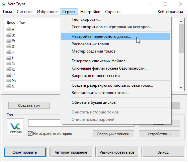
Task: Select the H: drive icon
Action: (x=9, y=52)
